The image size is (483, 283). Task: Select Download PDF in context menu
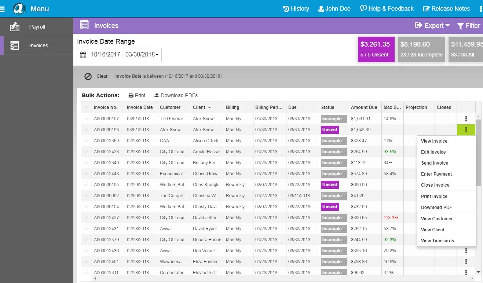(x=446, y=207)
